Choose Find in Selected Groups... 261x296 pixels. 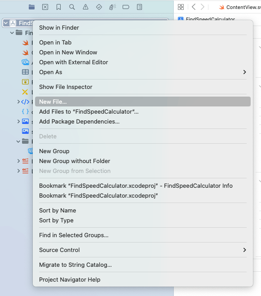coord(143,235)
